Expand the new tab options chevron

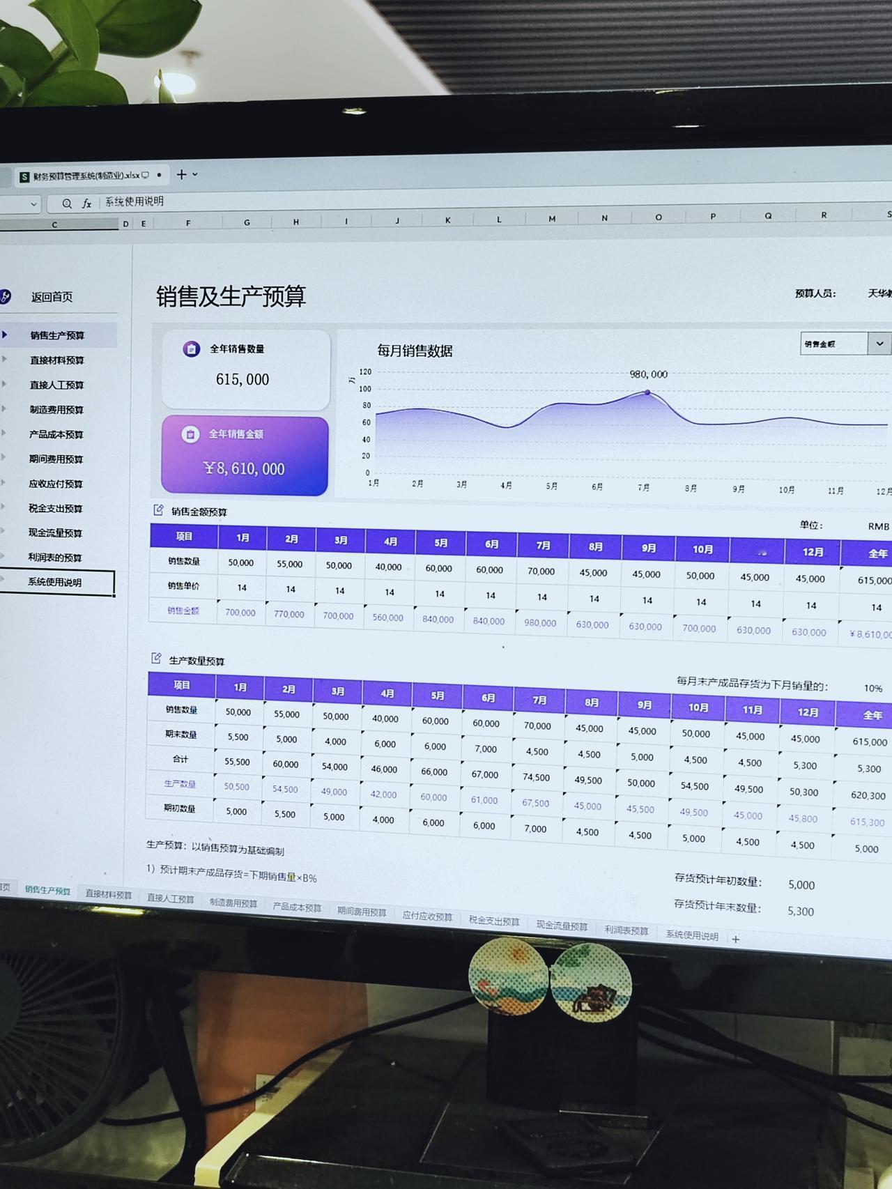[x=195, y=174]
